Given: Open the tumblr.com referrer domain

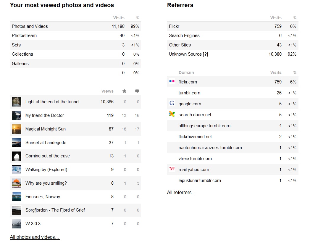Looking at the screenshot, I should pyautogui.click(x=189, y=93).
